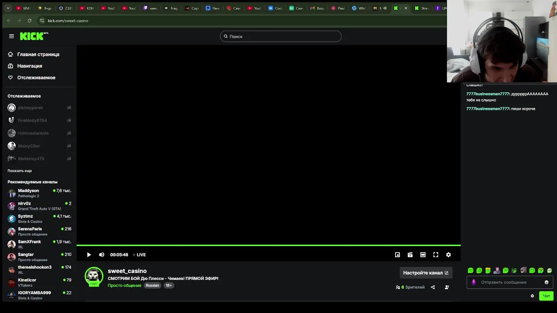Jump to LIVE position
The height and width of the screenshot is (313, 557).
(x=139, y=255)
